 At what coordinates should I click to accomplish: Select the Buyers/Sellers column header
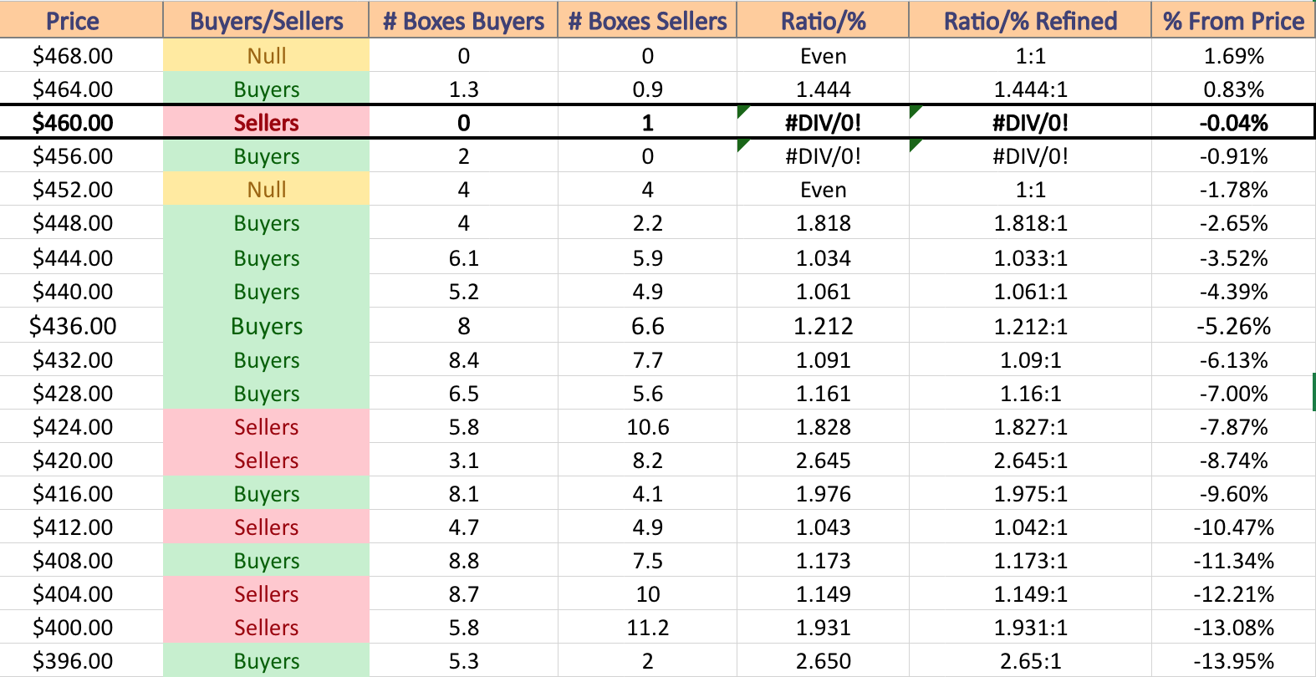coord(266,20)
